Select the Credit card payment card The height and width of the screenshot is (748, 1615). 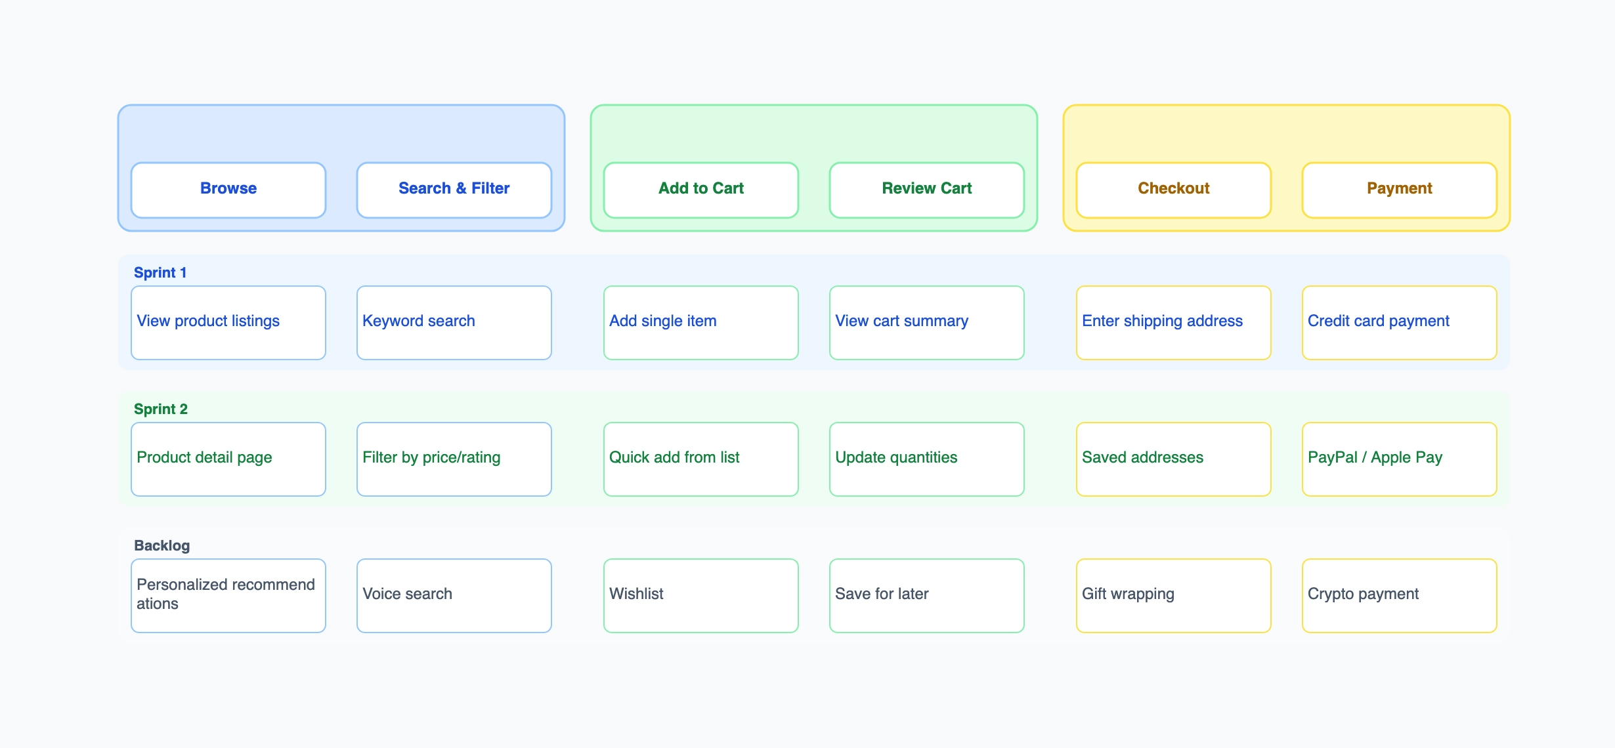(1399, 322)
